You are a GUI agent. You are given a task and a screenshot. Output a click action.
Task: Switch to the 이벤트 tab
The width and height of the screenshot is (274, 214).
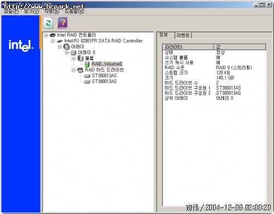coord(183,36)
